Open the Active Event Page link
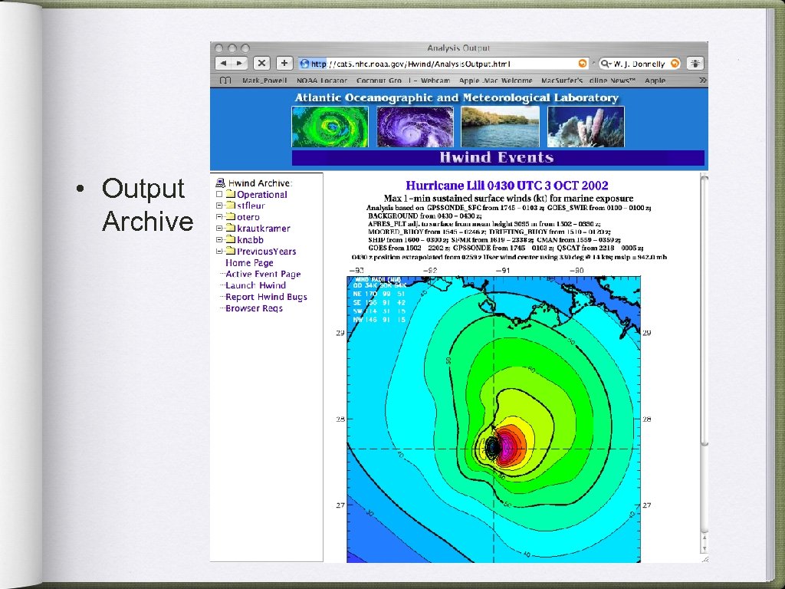The image size is (785, 589). click(x=263, y=274)
